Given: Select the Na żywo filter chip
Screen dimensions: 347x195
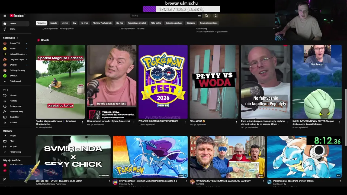Looking at the screenshot, I should [84, 23].
